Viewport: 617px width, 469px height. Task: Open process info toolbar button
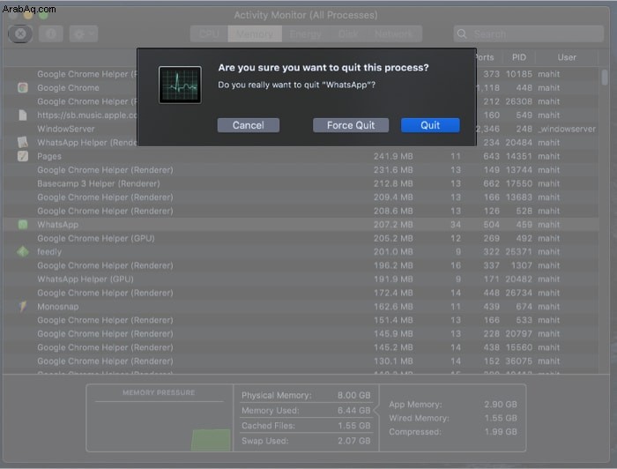(x=51, y=33)
